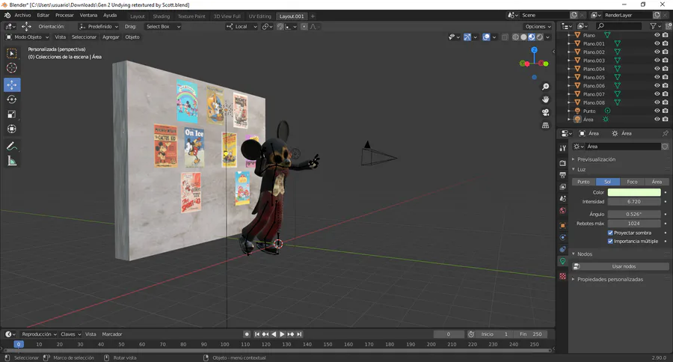Toggle the camera view icon
This screenshot has height=362, width=673.
[x=546, y=112]
